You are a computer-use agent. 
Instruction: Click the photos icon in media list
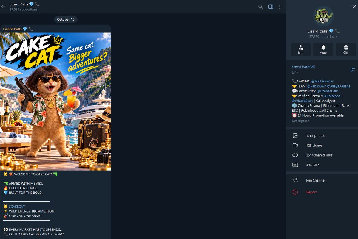295,136
